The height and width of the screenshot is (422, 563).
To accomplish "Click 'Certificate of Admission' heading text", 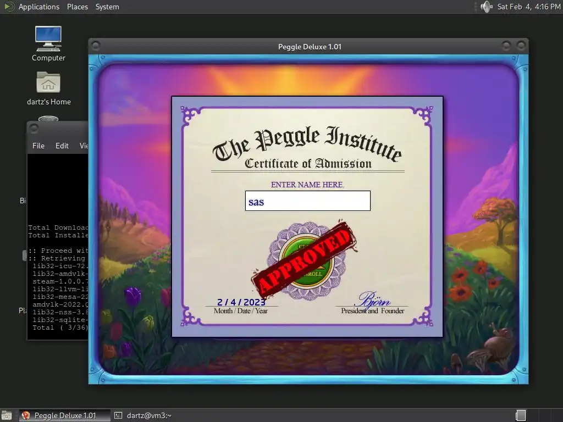I will [x=308, y=164].
